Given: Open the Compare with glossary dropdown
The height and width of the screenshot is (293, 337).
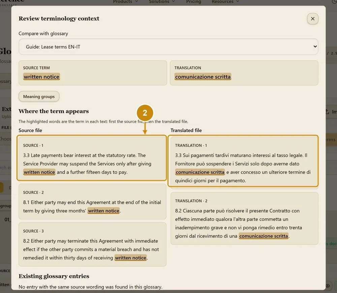Looking at the screenshot, I should pos(168,46).
